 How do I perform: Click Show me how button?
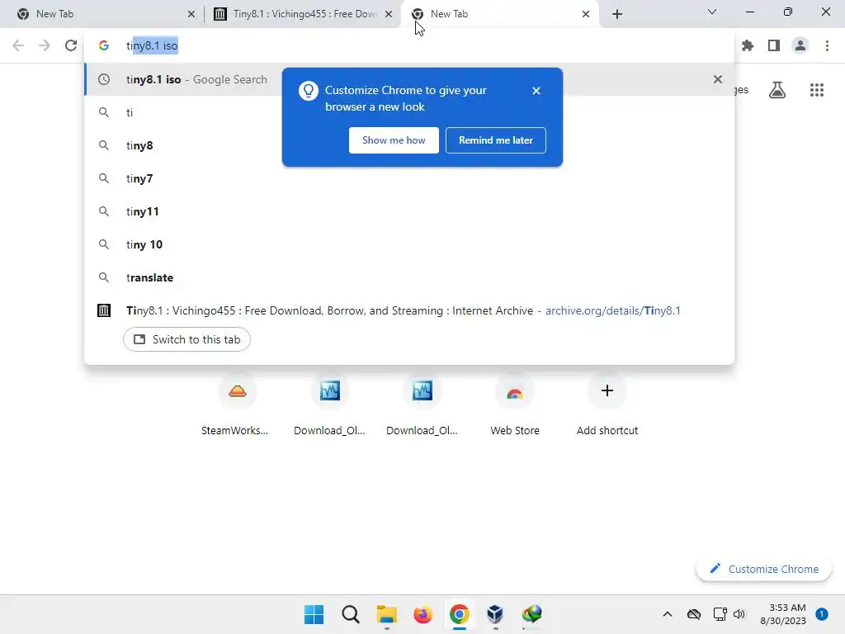coord(394,140)
